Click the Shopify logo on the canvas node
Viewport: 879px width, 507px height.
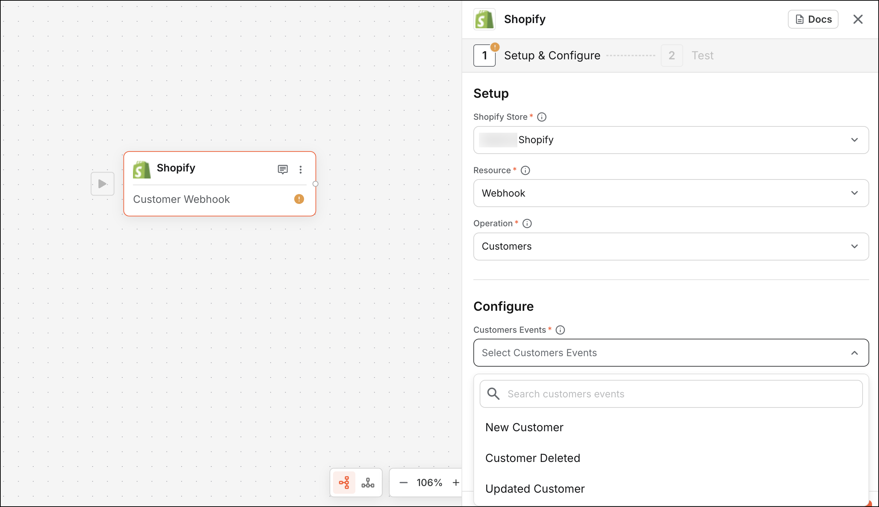tap(142, 170)
